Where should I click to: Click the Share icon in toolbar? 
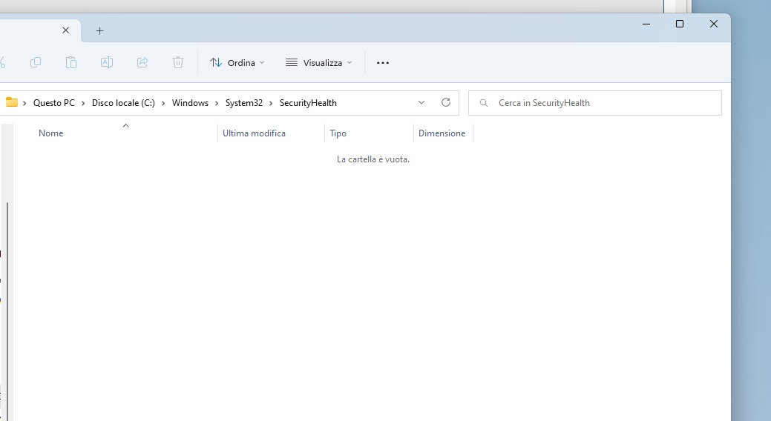142,62
